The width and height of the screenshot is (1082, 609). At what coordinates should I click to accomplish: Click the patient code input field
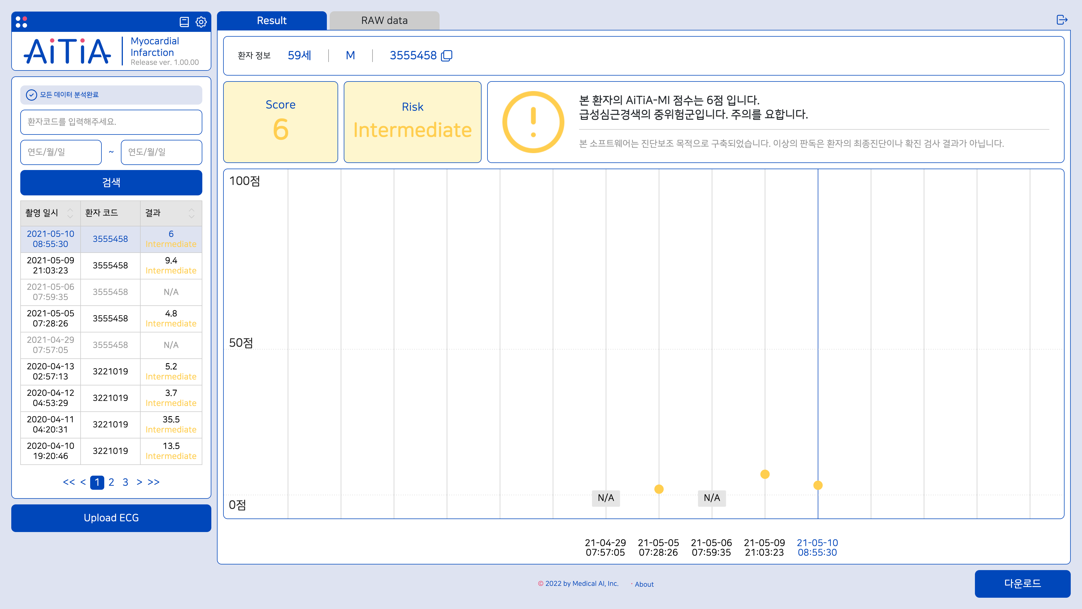pyautogui.click(x=111, y=122)
